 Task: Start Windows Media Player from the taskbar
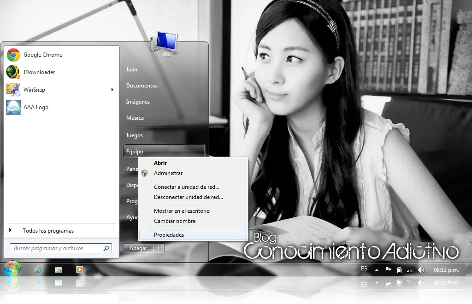click(79, 270)
